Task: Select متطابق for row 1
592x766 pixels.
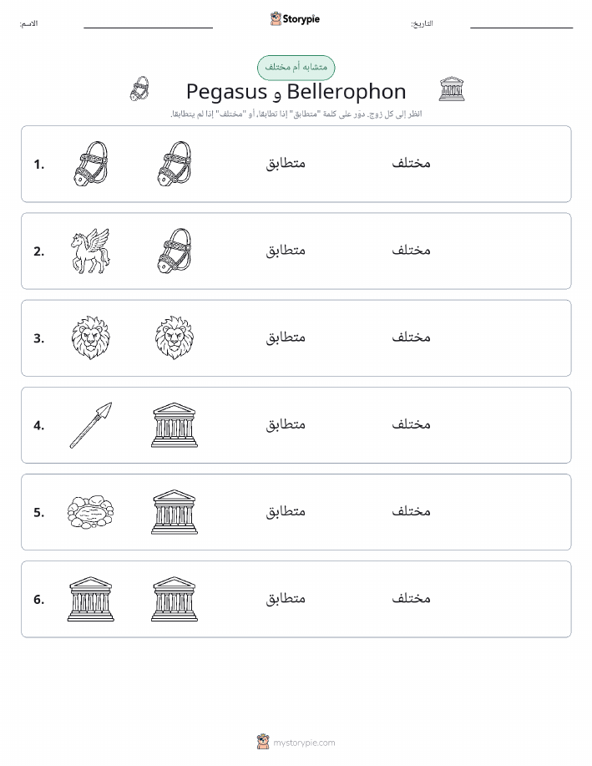Action: (x=286, y=163)
